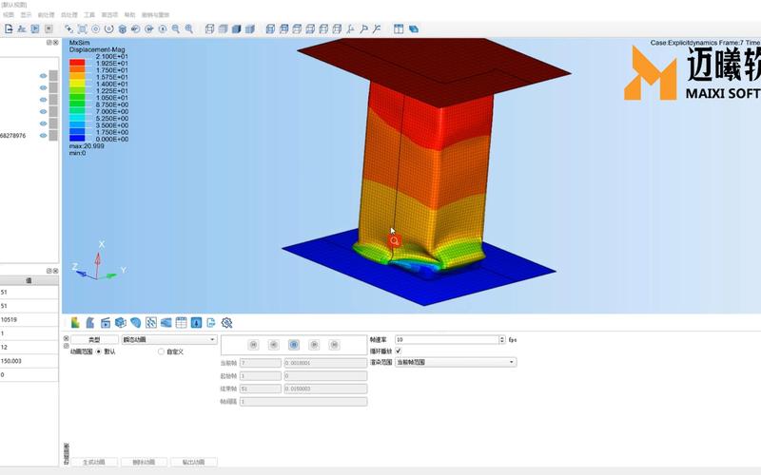Click the first standard view cube icon
The image size is (761, 475).
[270, 29]
